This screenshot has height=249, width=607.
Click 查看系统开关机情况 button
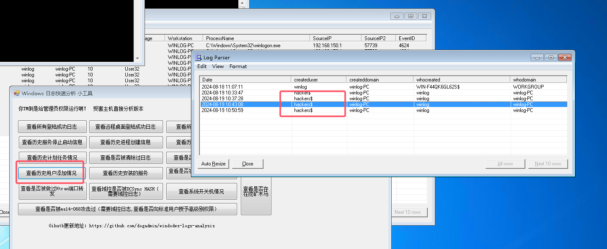(x=201, y=191)
